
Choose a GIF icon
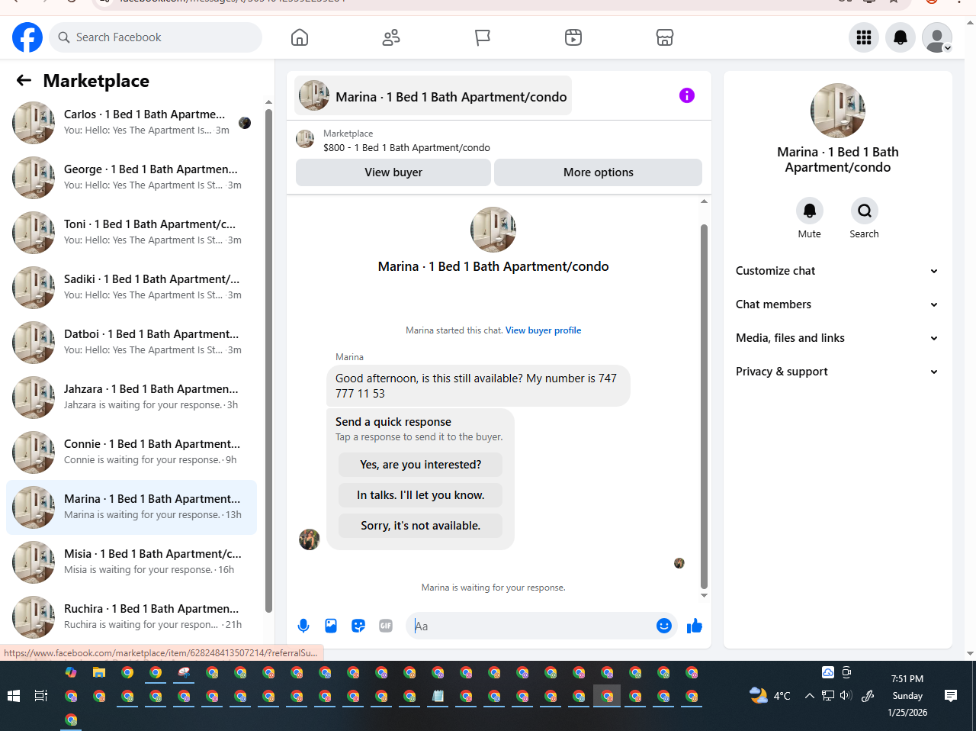pos(386,626)
